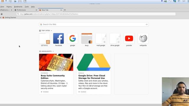The height and width of the screenshot is (106, 189).
Task: Open the Google top site tile
Action: [x=73, y=38]
